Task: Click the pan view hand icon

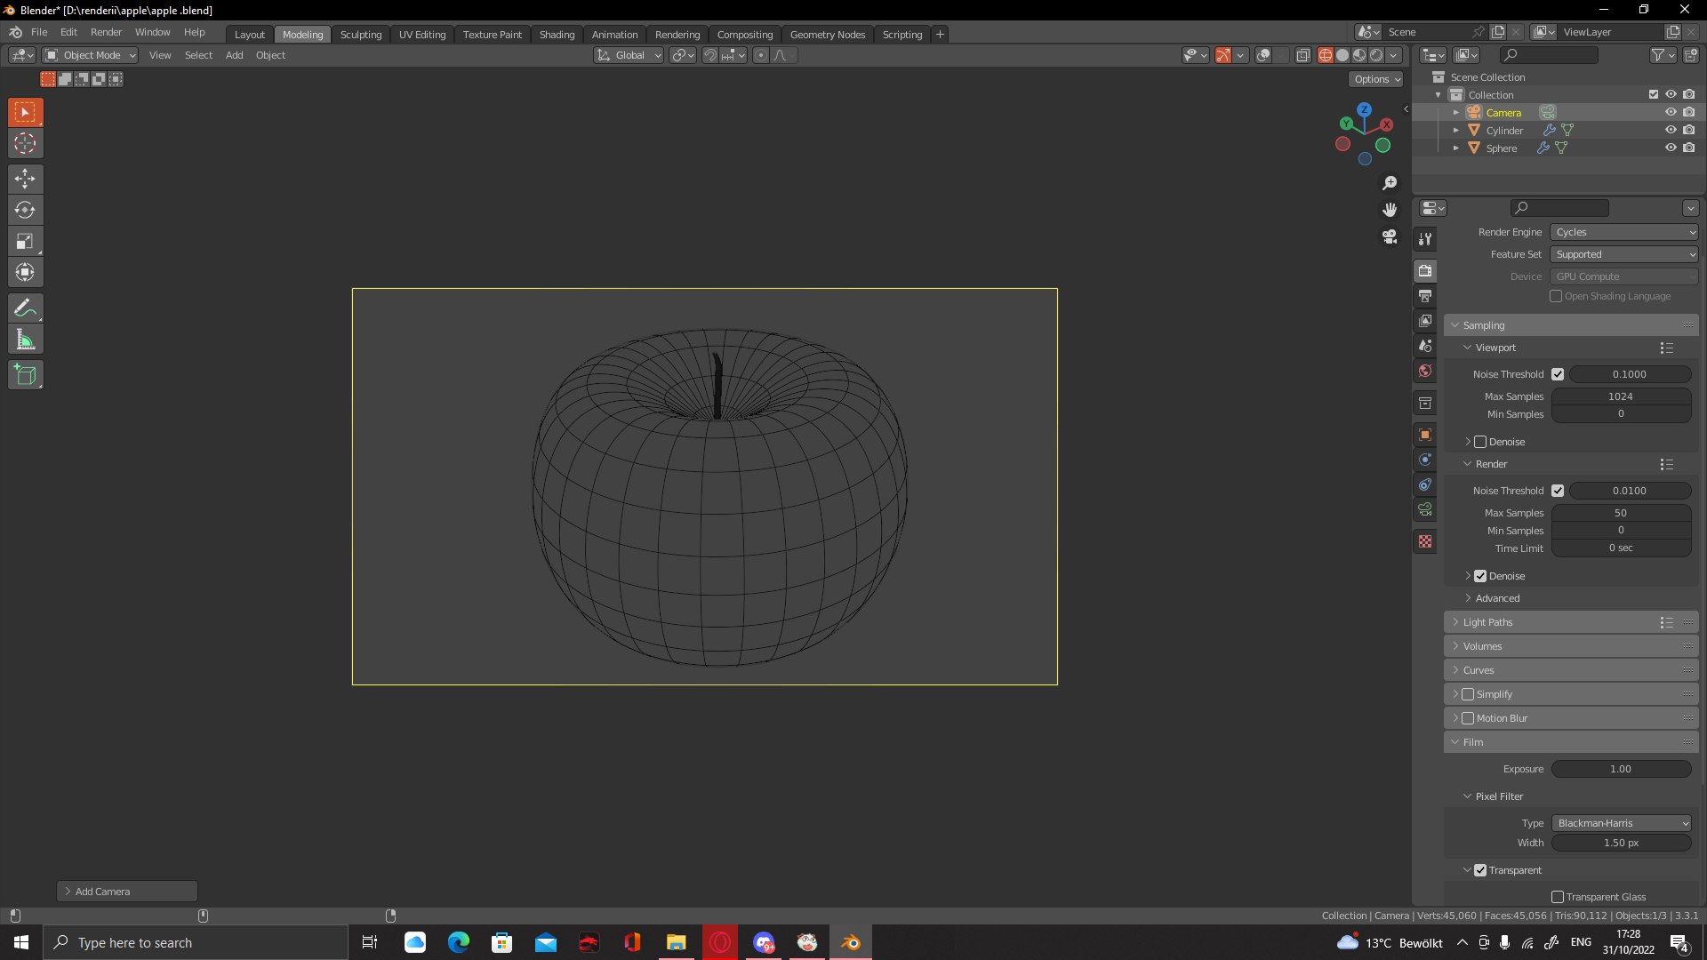Action: 1390,210
